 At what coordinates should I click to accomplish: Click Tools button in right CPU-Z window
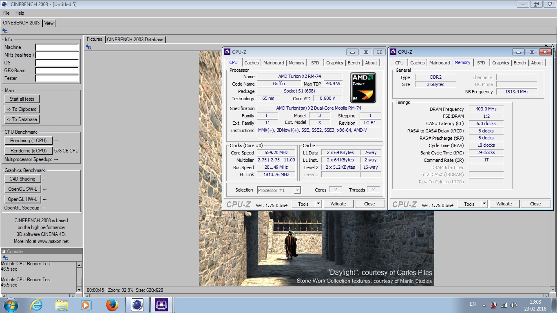click(469, 204)
